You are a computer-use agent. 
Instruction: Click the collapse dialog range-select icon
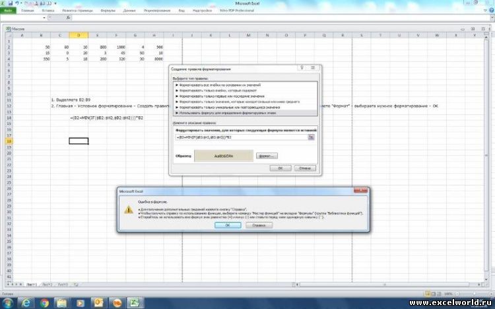(312, 137)
